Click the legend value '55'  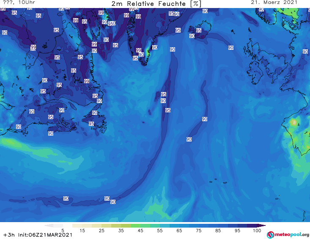coord(160,231)
